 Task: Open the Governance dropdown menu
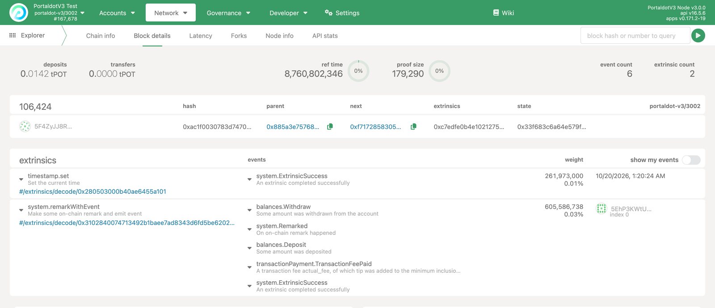coord(228,13)
